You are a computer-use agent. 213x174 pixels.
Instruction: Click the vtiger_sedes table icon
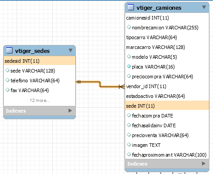click(x=9, y=51)
